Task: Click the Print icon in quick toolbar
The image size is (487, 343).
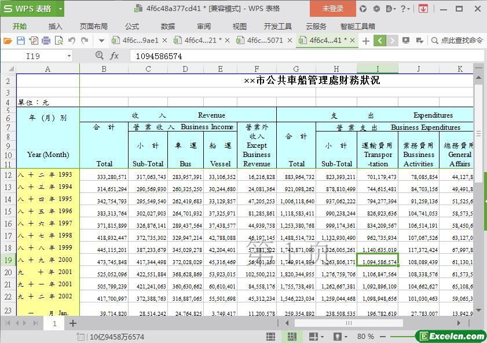Action: pos(46,41)
